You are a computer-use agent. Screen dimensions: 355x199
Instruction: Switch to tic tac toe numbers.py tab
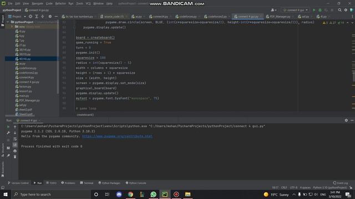pyautogui.click(x=79, y=17)
